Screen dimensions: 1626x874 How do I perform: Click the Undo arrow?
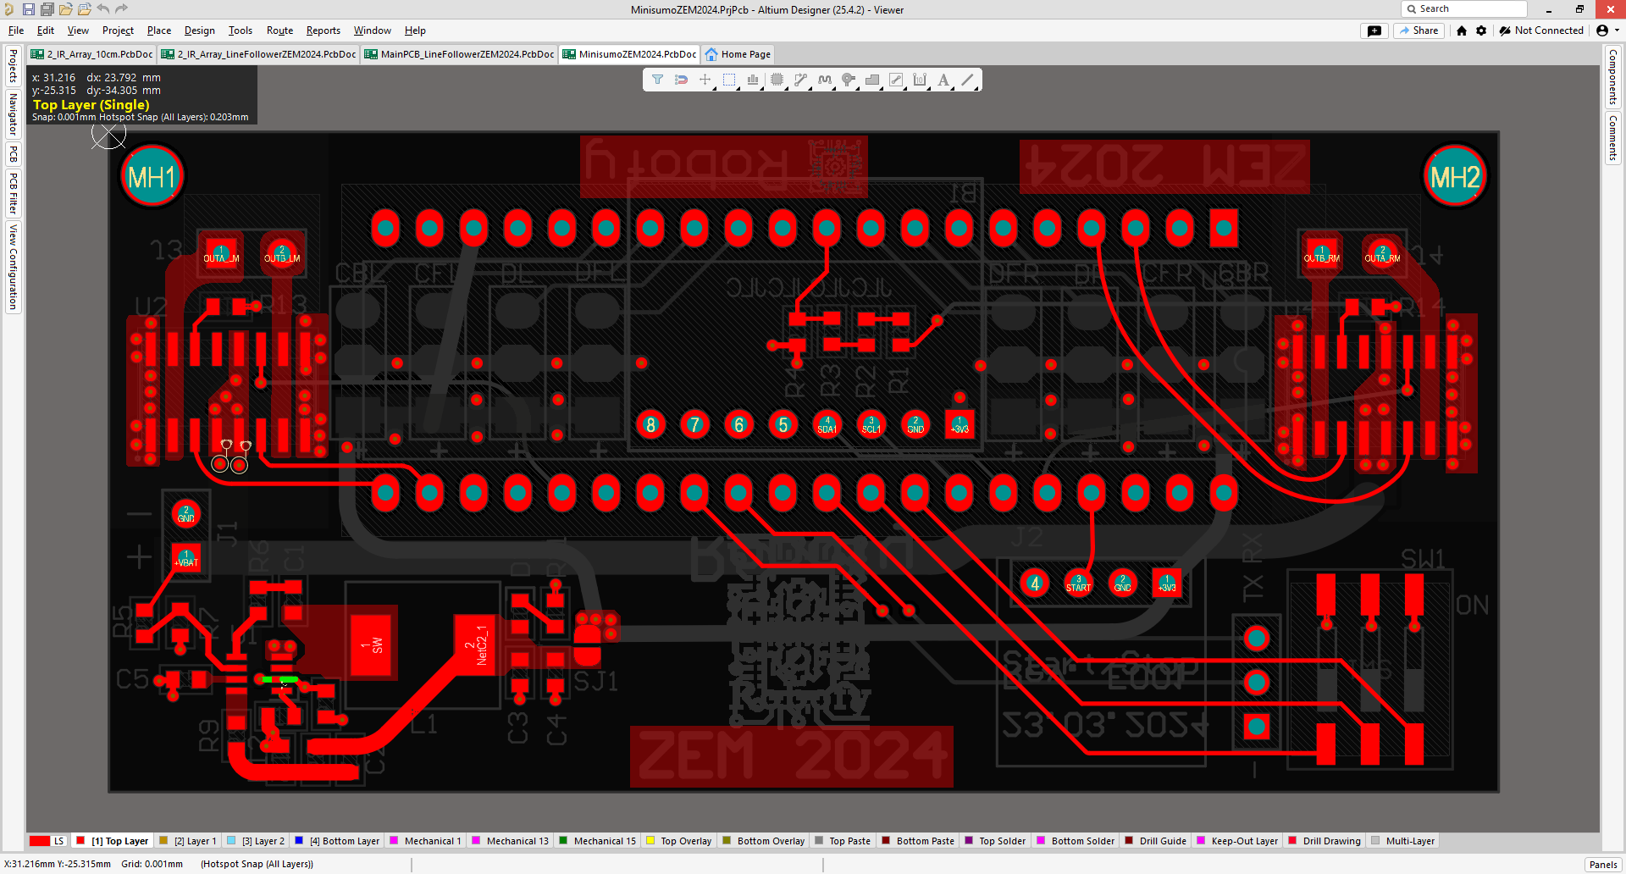pyautogui.click(x=102, y=9)
